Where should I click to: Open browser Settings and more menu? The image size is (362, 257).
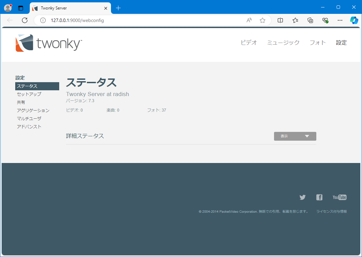tap(340, 20)
